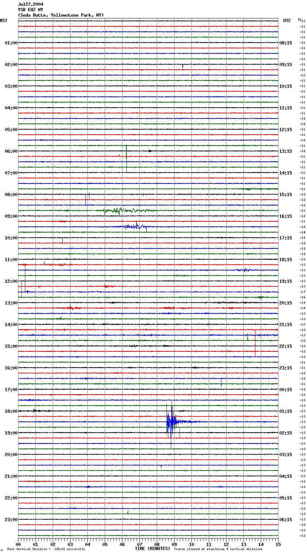Click the '13:15' UTC time label
The height and width of the screenshot is (554, 307).
286,151
